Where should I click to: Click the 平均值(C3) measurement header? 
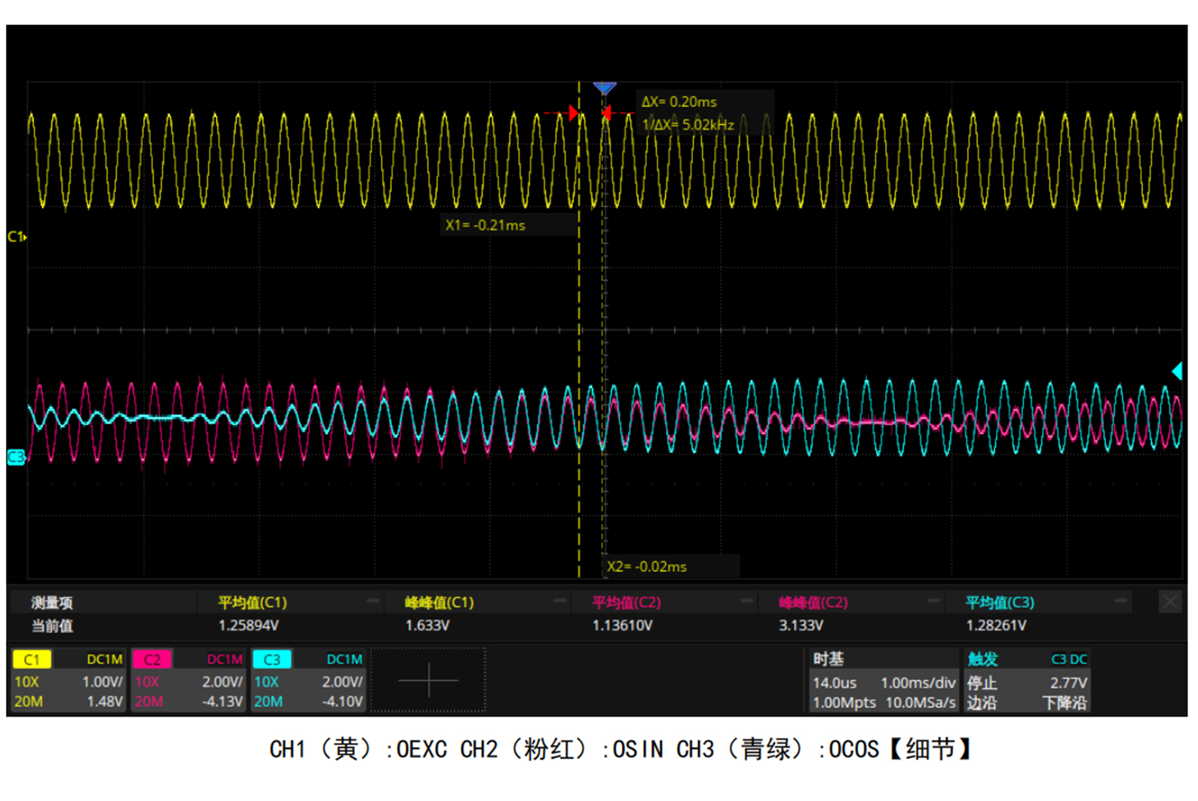(1000, 602)
